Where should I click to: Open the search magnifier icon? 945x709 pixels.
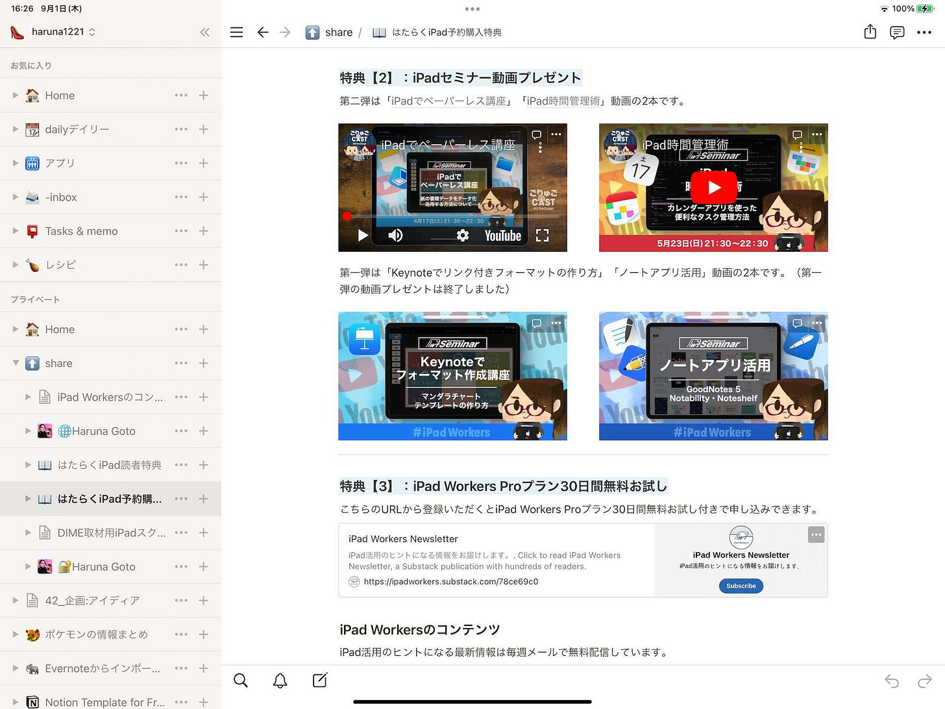pyautogui.click(x=241, y=680)
